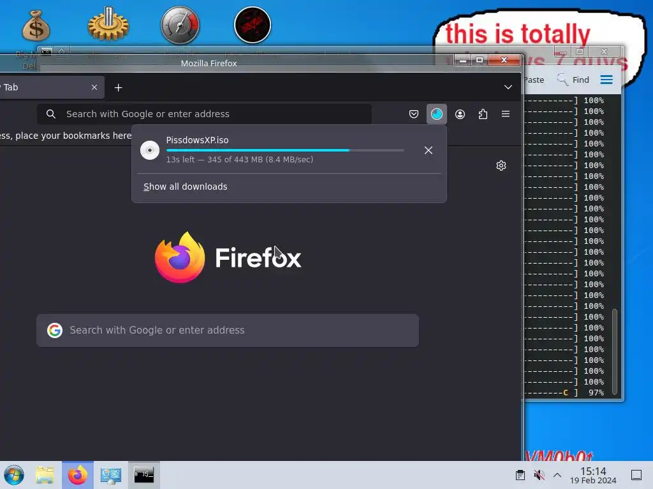Close the current New Tab
This screenshot has width=653, height=489.
[x=94, y=87]
